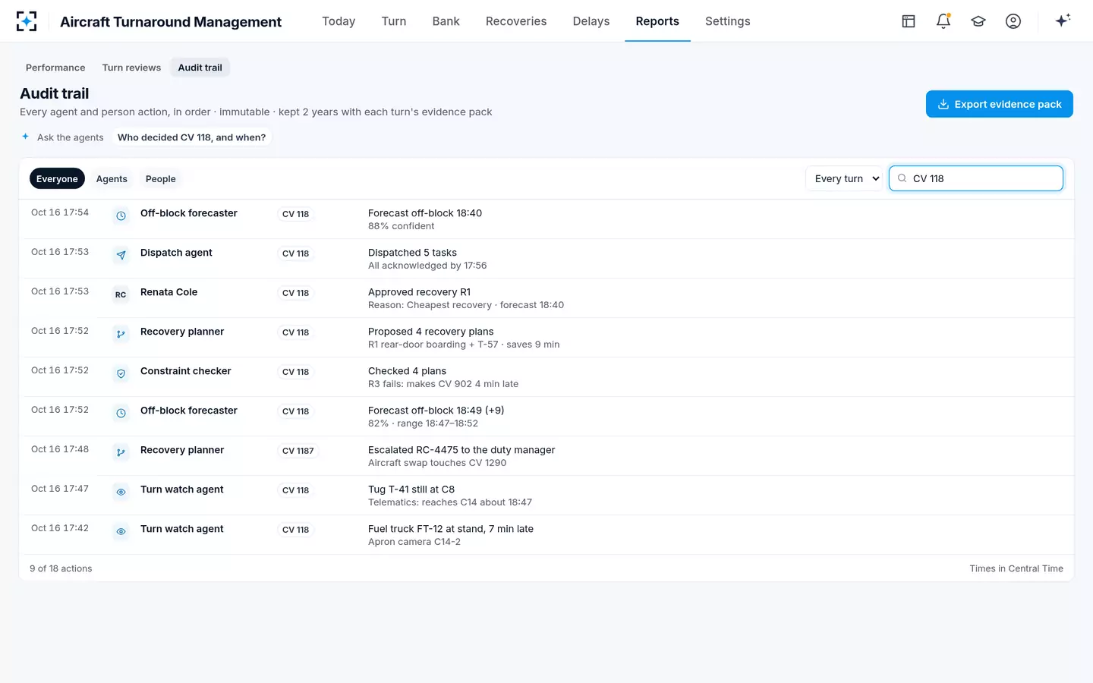Click the eye icon for Tug T-41 row

121,493
